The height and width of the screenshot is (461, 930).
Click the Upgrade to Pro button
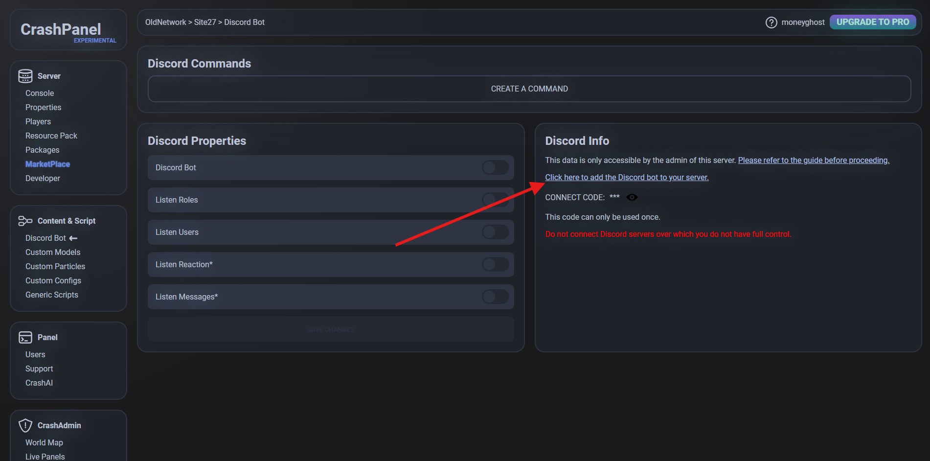(872, 22)
